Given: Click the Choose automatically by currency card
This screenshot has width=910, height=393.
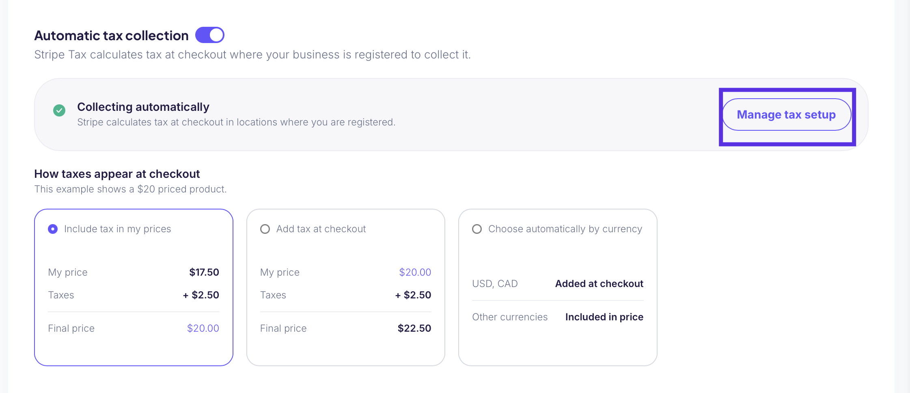Looking at the screenshot, I should [558, 287].
